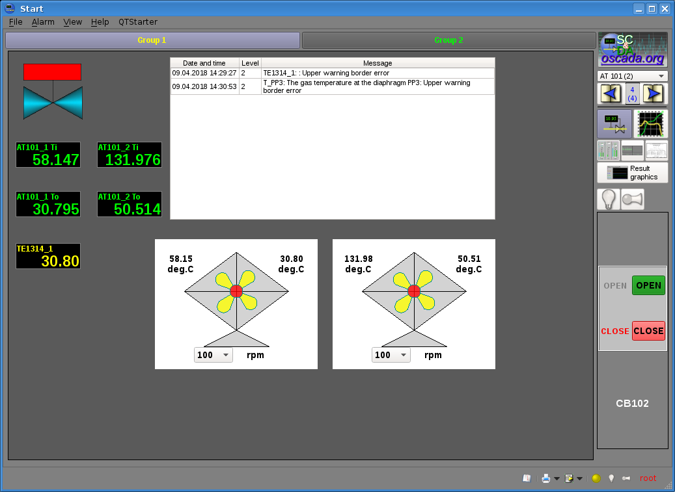This screenshot has width=675, height=492.
Task: Click the green OPEN button
Action: (649, 285)
